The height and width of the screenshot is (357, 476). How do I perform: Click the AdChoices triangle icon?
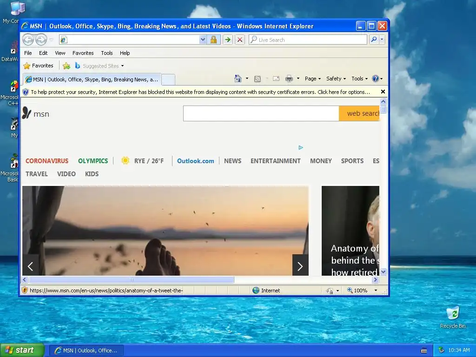[x=301, y=147]
